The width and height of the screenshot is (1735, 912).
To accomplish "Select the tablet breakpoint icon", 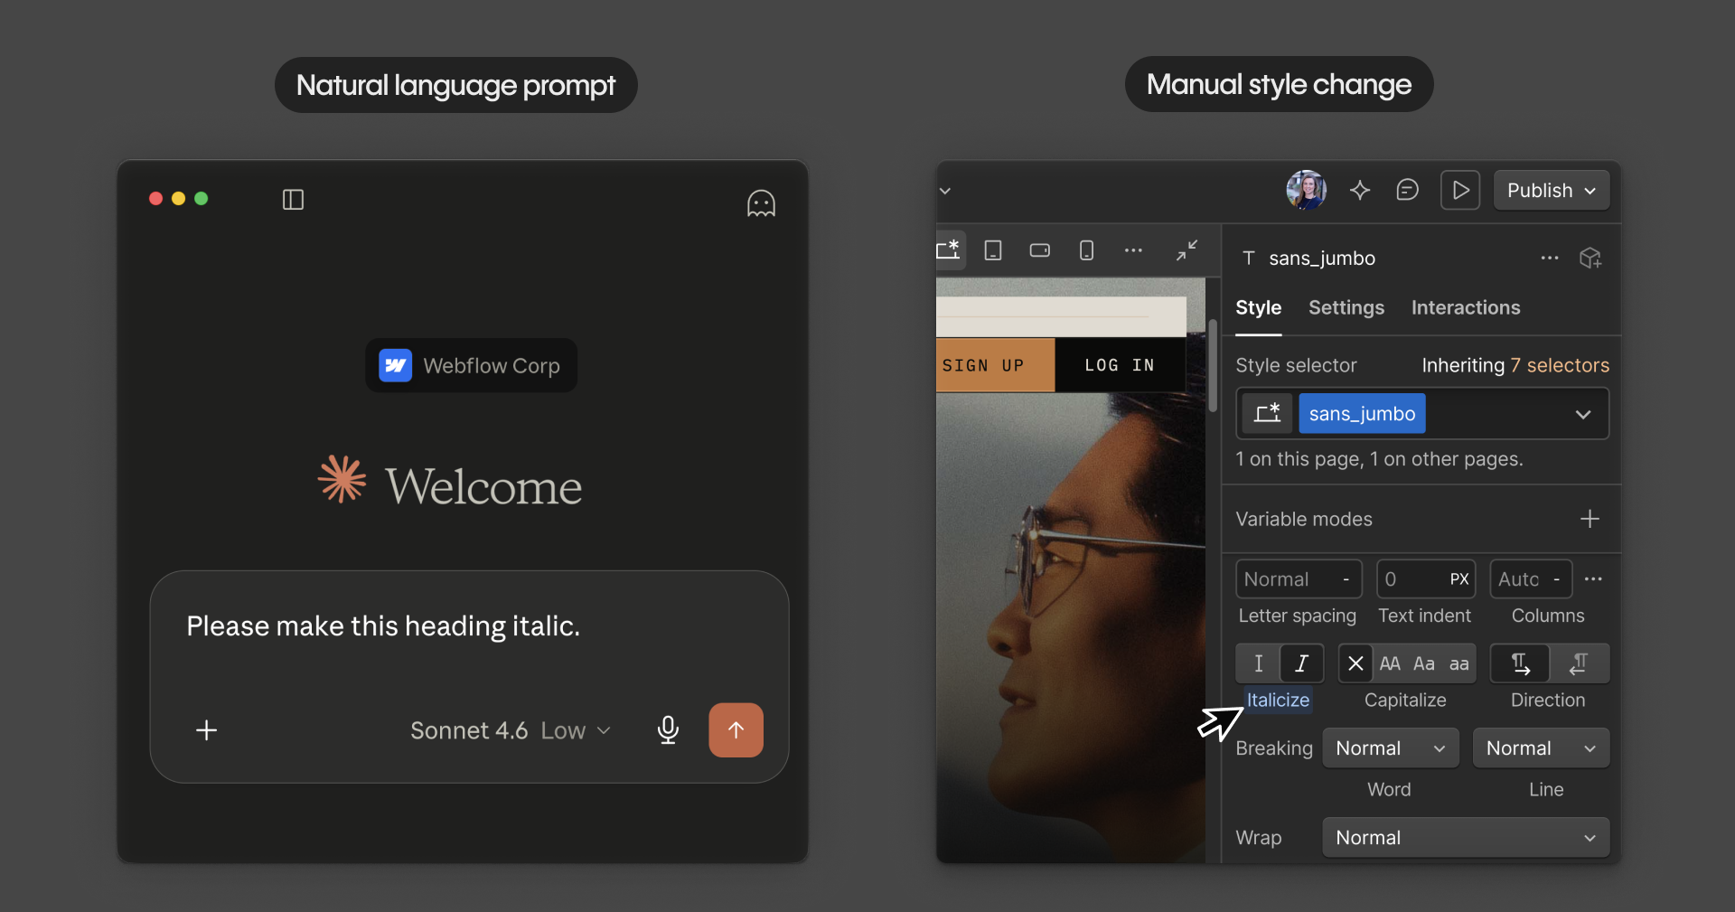I will pyautogui.click(x=993, y=250).
